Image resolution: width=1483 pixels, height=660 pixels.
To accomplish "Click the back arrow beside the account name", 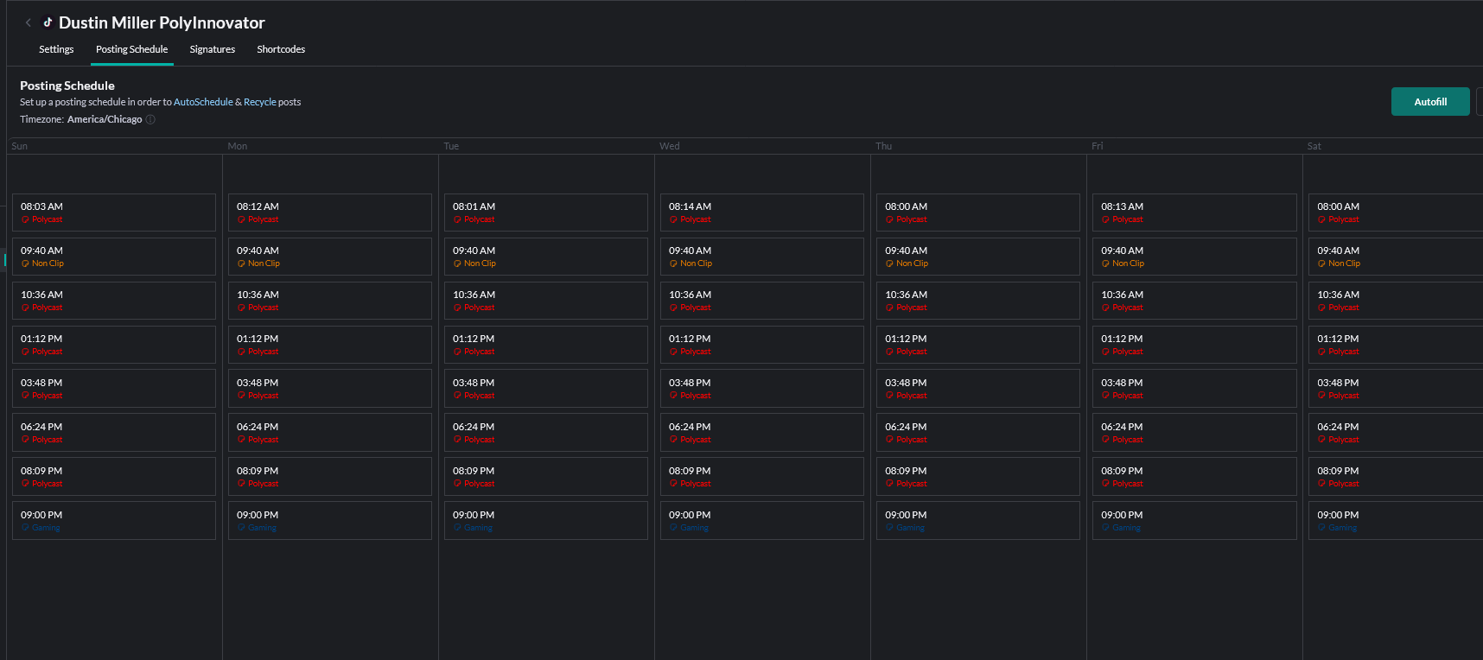I will coord(29,23).
